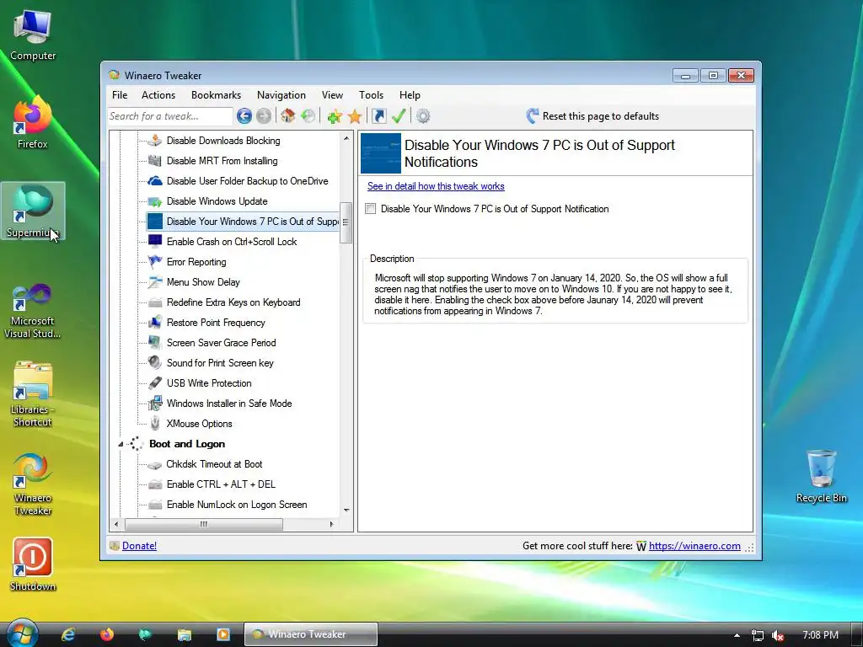Open the https://winaero.com link
This screenshot has height=647, width=863.
point(694,546)
